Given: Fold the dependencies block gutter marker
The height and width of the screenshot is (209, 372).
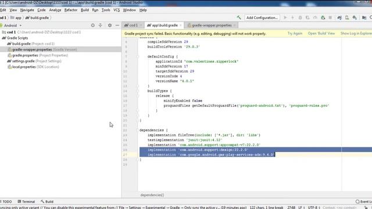Looking at the screenshot, I should (138, 130).
